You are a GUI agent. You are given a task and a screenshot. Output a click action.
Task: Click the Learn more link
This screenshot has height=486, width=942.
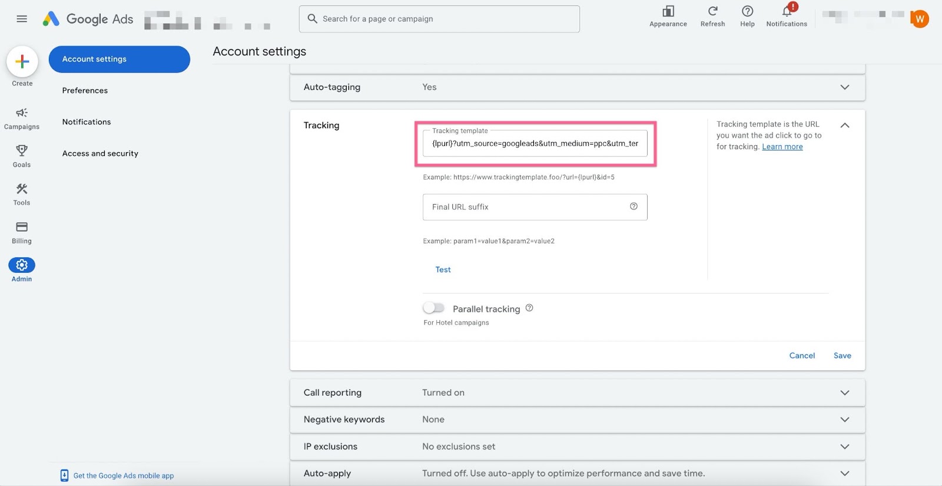click(x=782, y=147)
